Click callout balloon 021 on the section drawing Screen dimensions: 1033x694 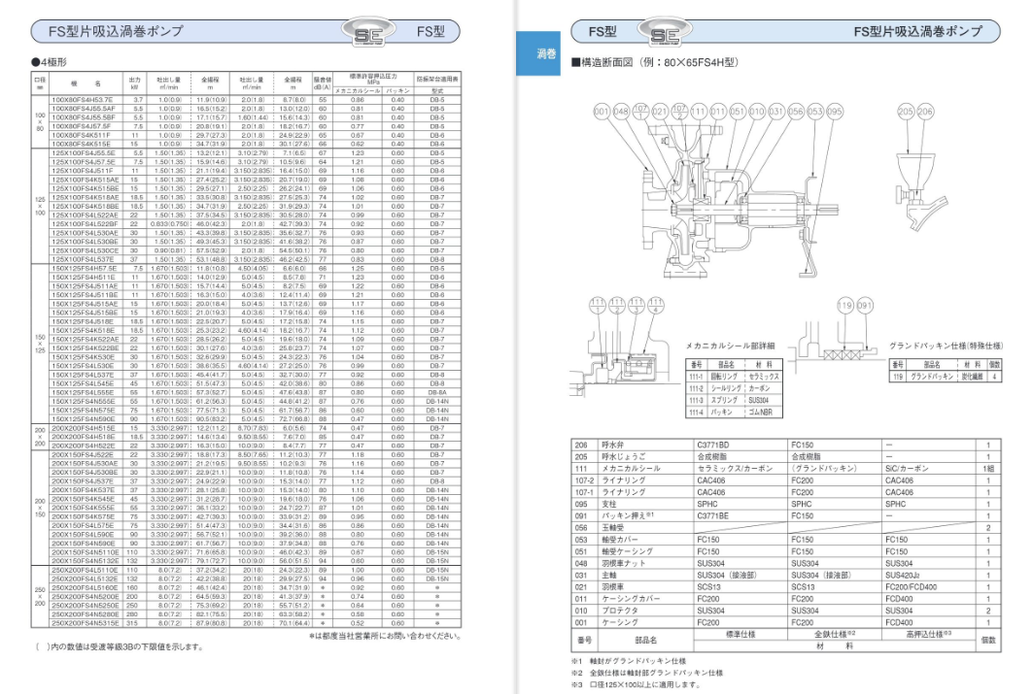click(660, 112)
